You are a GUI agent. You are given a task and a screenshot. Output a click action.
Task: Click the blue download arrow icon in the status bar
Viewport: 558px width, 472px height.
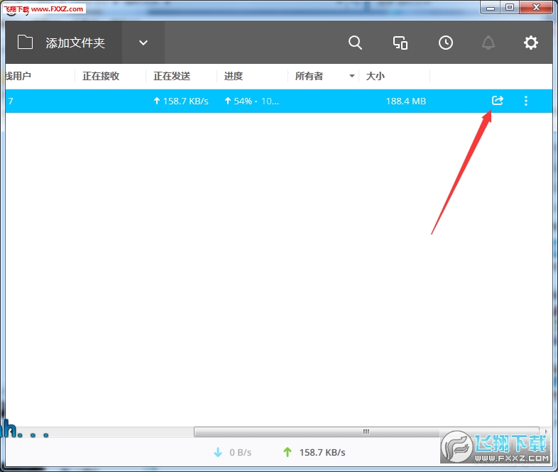point(218,452)
